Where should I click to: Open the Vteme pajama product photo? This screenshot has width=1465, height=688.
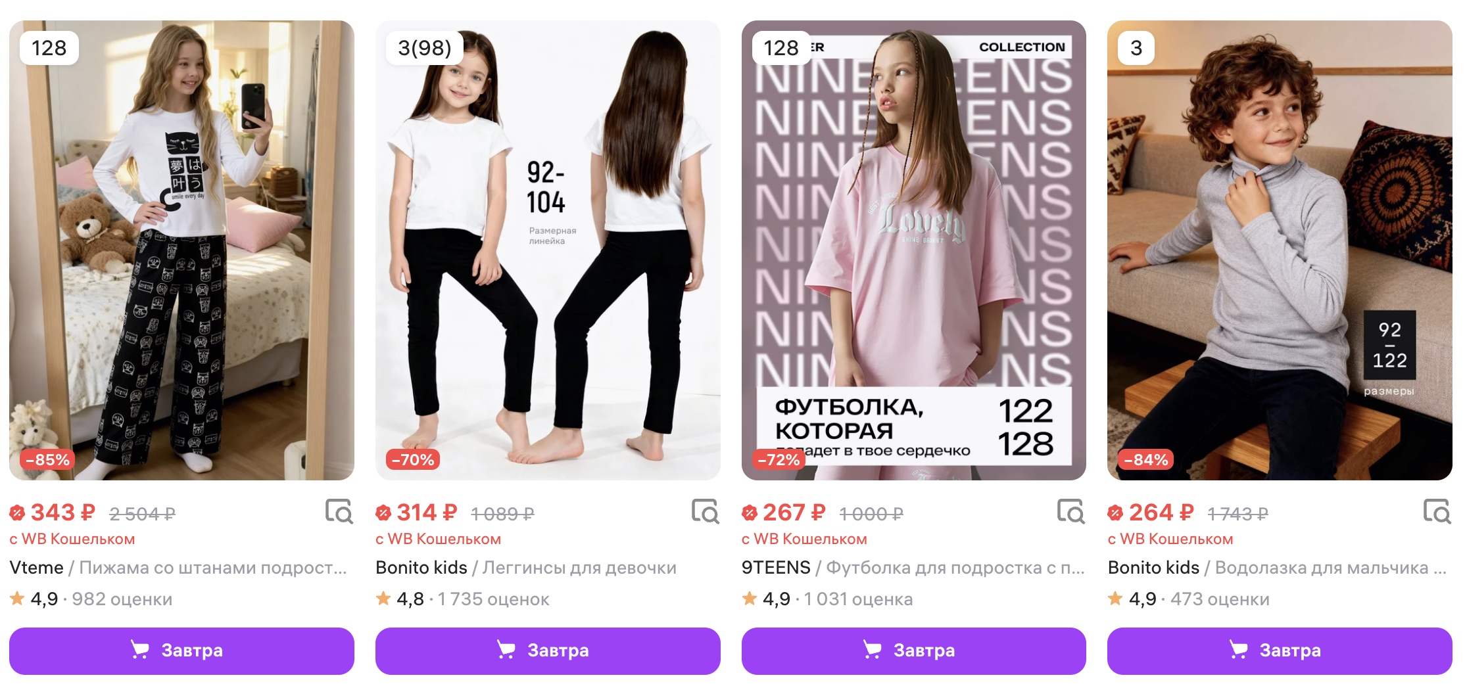181,250
